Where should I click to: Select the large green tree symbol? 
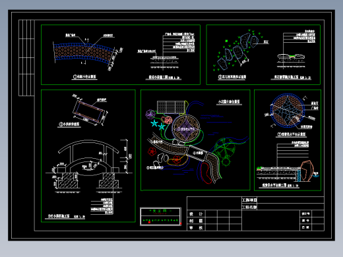(x=225, y=148)
